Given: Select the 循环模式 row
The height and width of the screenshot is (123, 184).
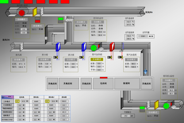Looking at the screenshot, I should [36, 116].
